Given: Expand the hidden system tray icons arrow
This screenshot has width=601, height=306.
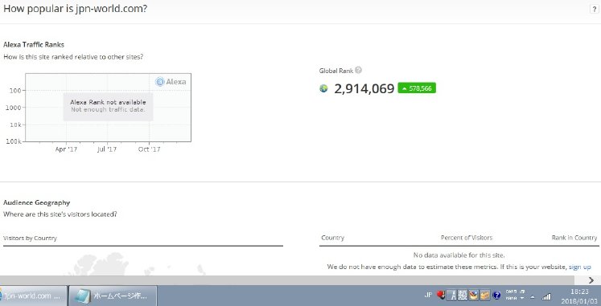Looking at the screenshot, I should pos(532,297).
